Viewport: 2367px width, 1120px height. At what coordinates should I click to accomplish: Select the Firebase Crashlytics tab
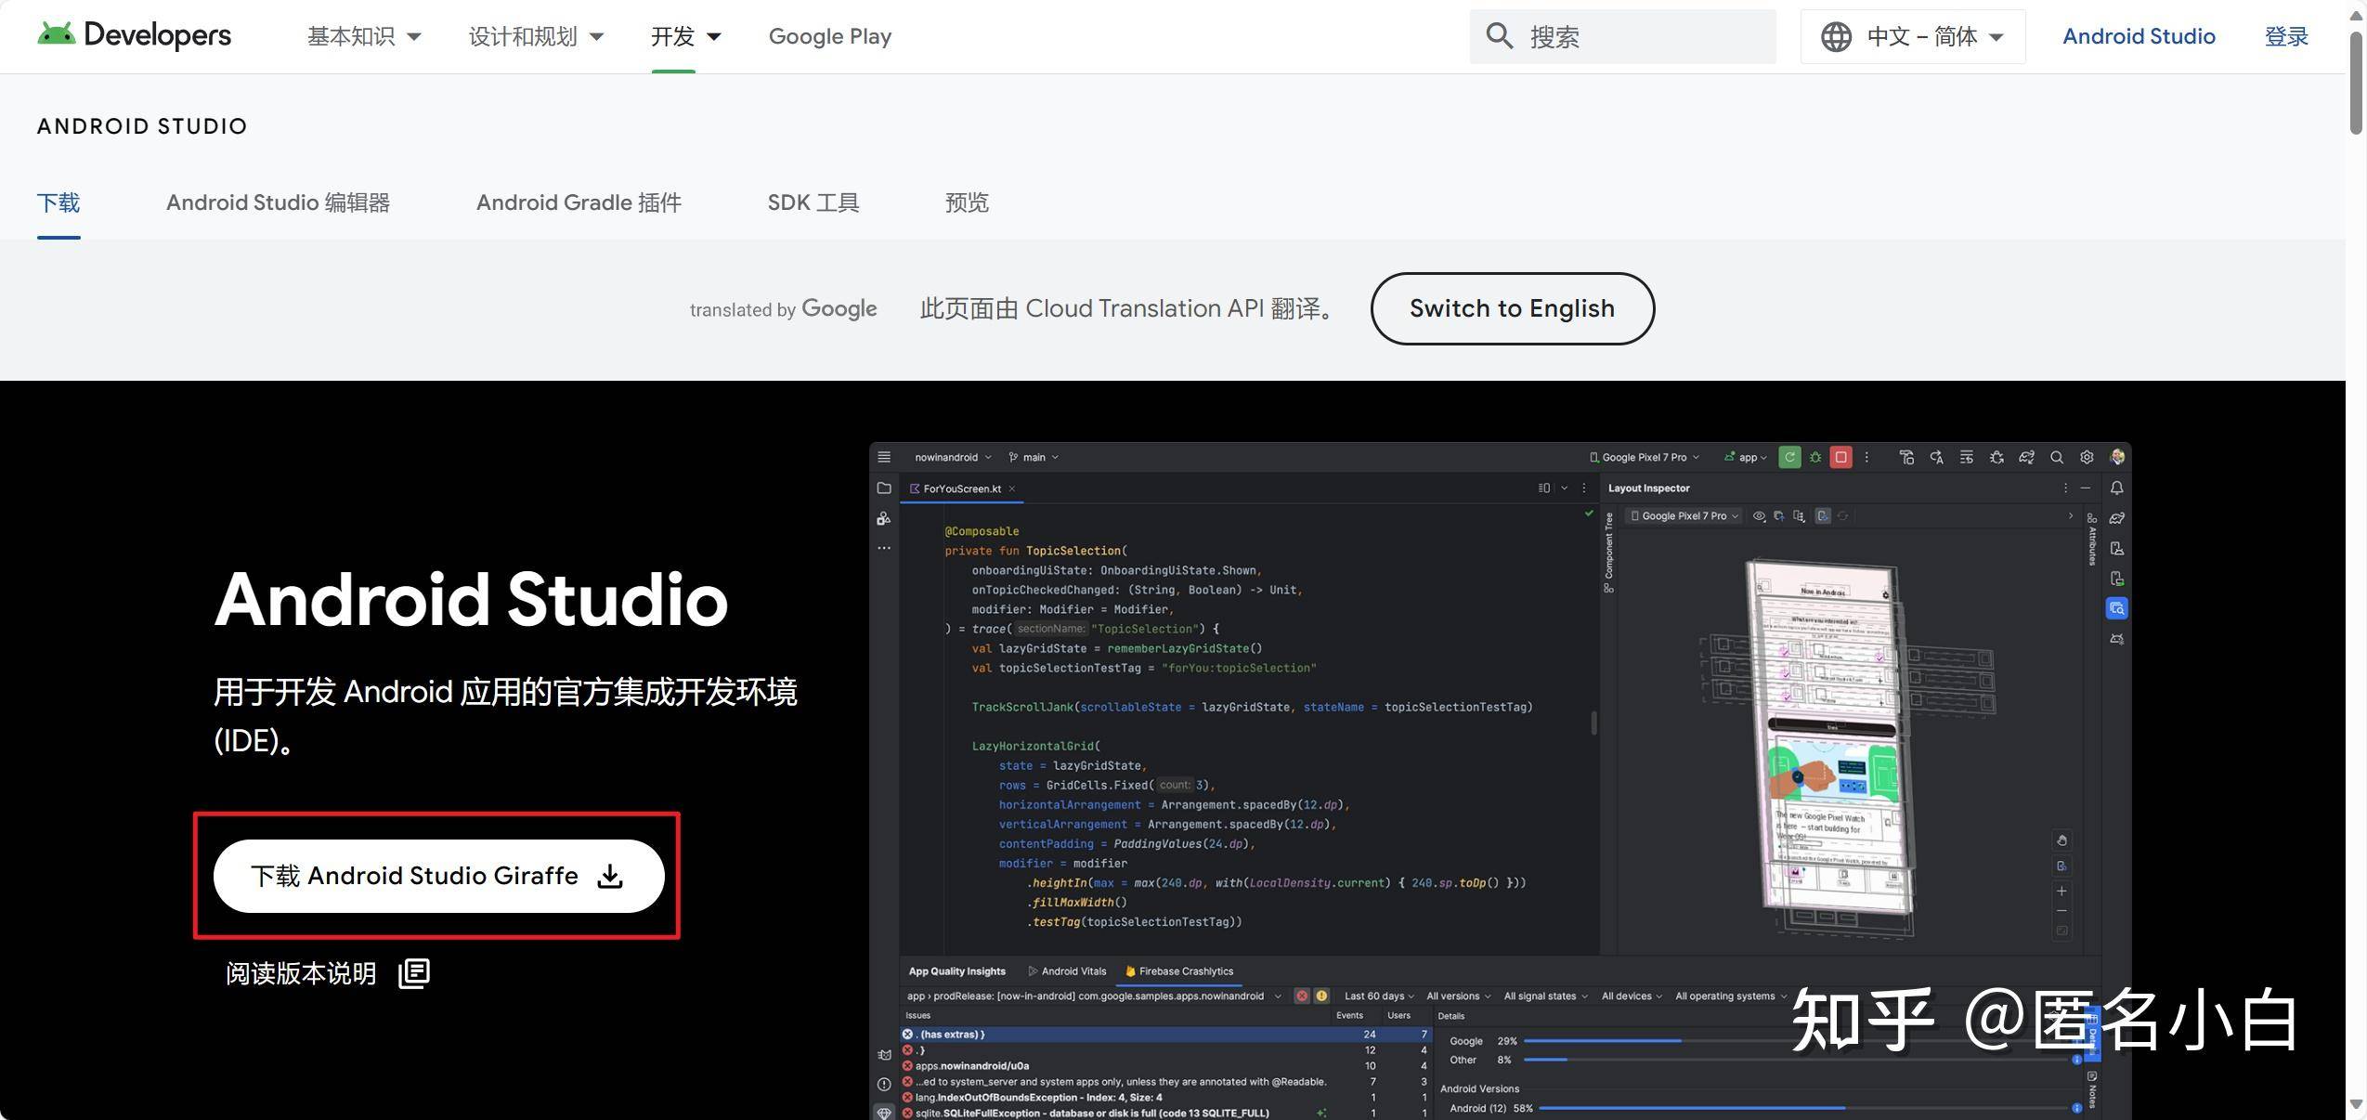point(1179,971)
